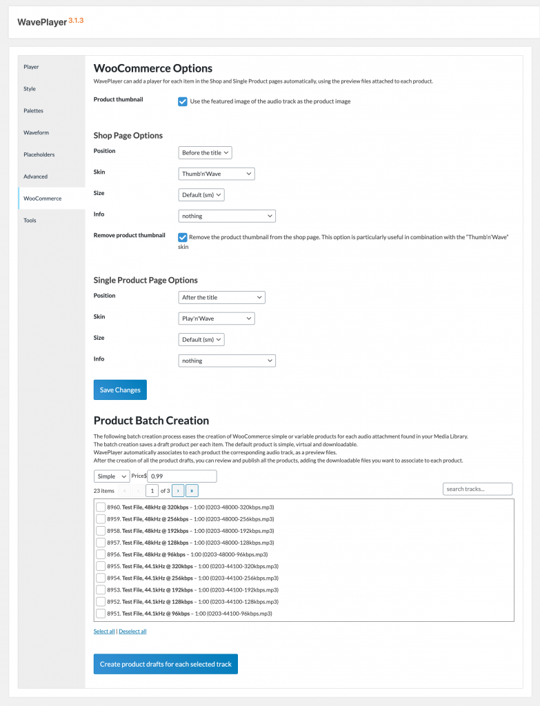Screen dimensions: 540x706
Task: Go to next page of tracks
Action: tap(177, 490)
